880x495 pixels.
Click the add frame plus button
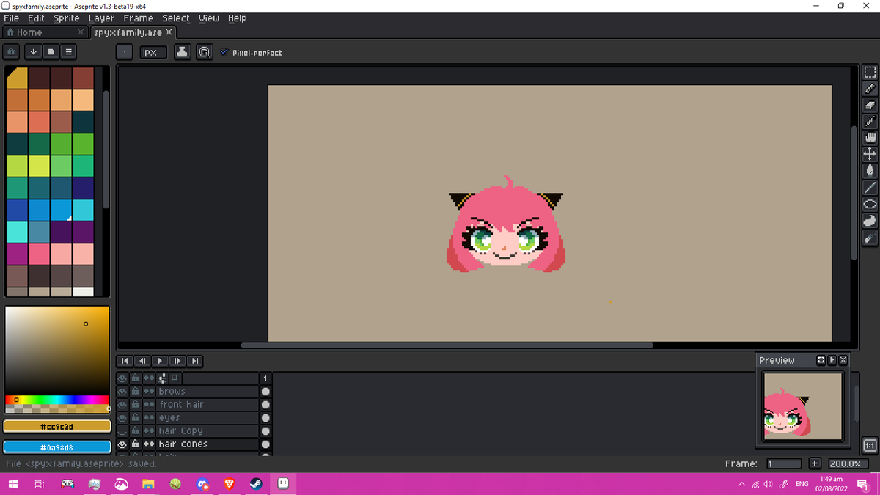coord(815,463)
